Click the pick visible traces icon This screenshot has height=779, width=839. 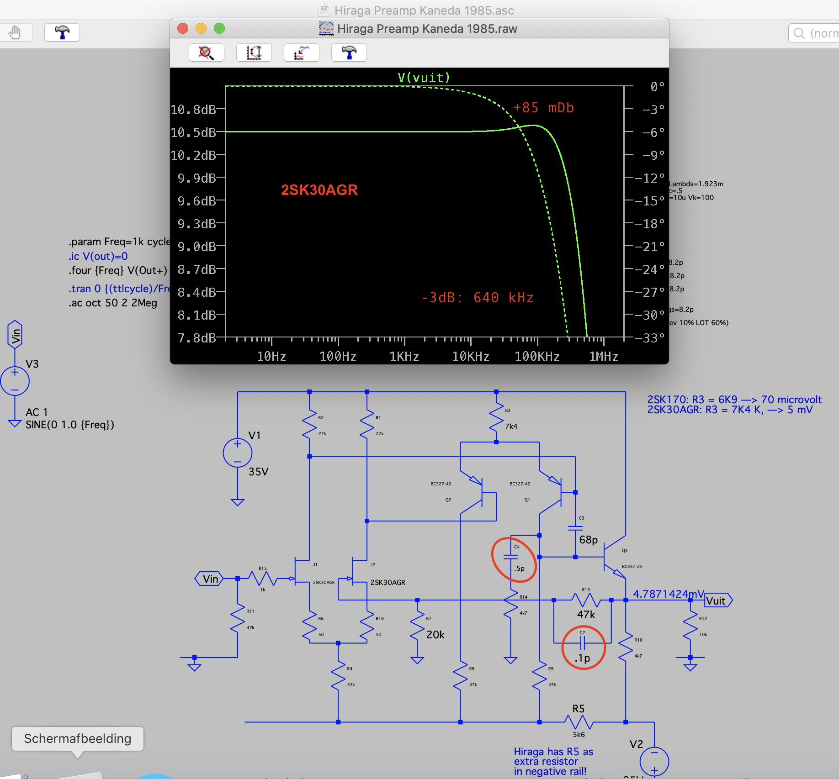click(x=302, y=53)
